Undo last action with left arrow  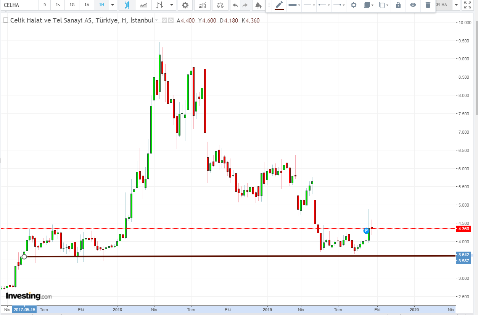click(235, 5)
